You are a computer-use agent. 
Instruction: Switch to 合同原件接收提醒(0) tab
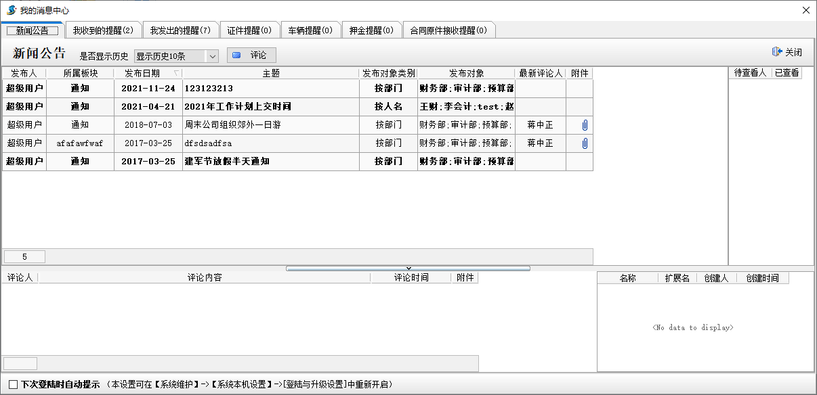[448, 30]
